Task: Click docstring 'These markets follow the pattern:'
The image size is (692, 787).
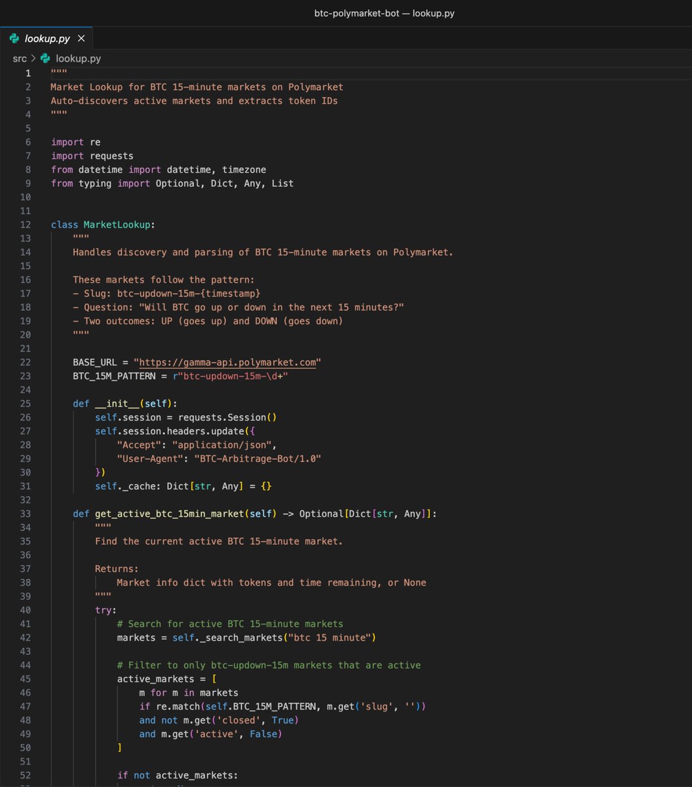Action: (164, 279)
